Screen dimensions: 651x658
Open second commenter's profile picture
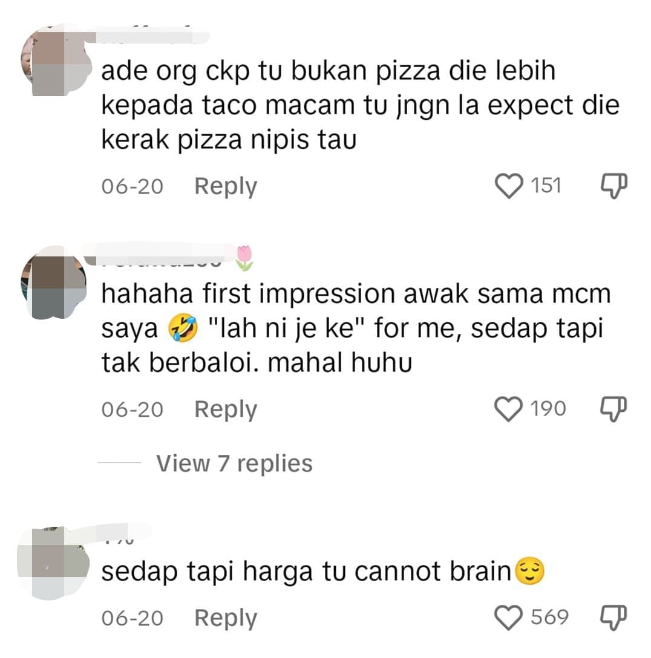pos(54,282)
